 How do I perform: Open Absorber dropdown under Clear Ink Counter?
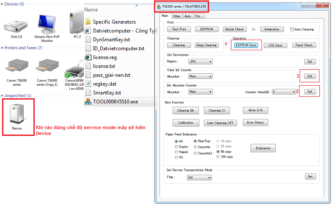(201, 76)
